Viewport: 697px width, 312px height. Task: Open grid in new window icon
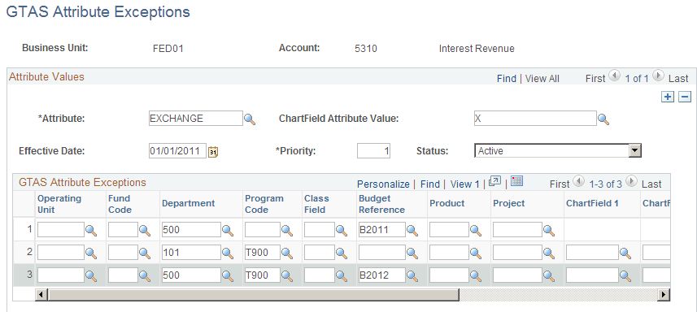click(x=494, y=181)
